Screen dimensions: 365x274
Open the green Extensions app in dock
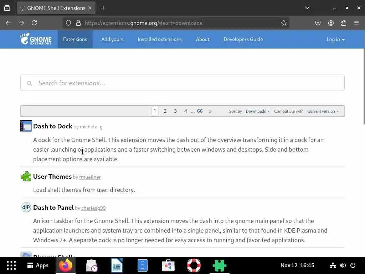(219, 265)
